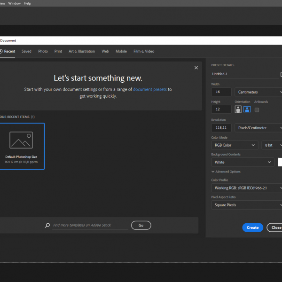
Task: Select portrait orientation icon
Action: click(x=238, y=110)
